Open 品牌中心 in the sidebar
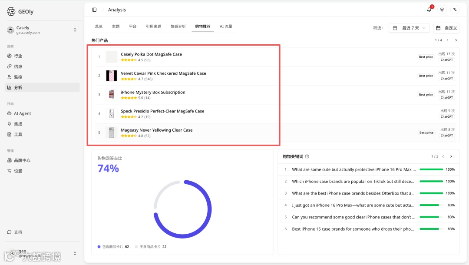 pyautogui.click(x=42, y=160)
